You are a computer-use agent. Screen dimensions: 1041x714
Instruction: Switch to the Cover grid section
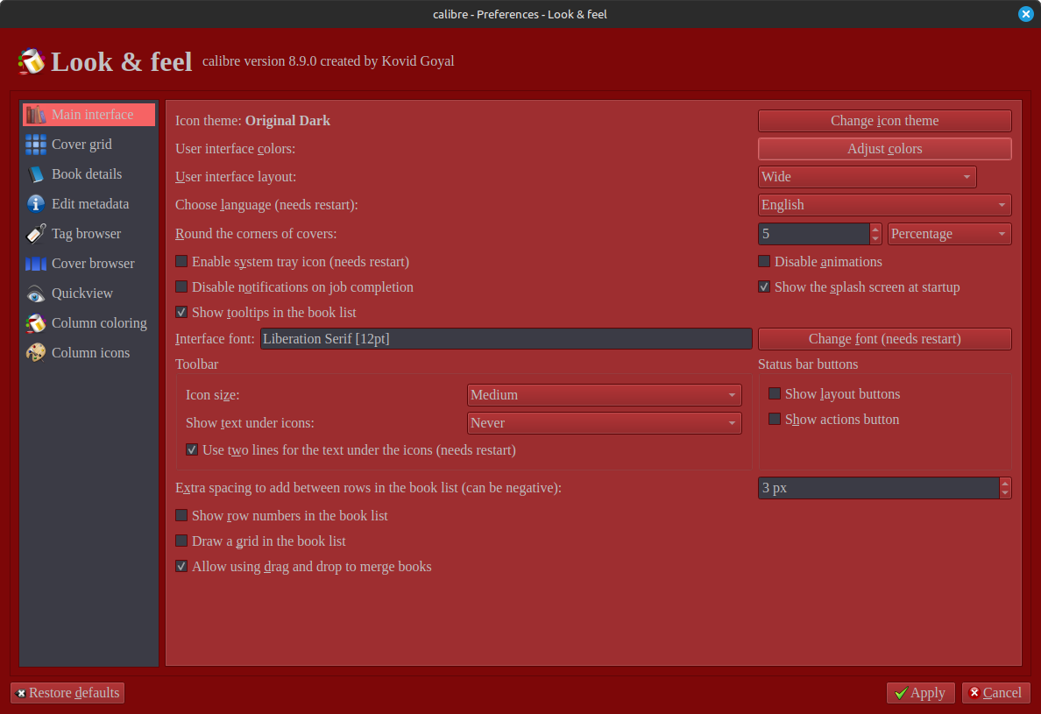click(x=89, y=145)
